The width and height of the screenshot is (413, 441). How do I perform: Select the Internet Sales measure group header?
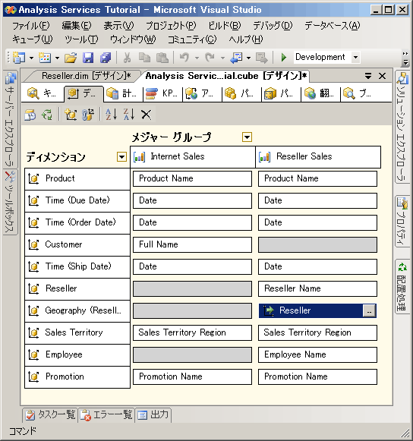point(193,156)
